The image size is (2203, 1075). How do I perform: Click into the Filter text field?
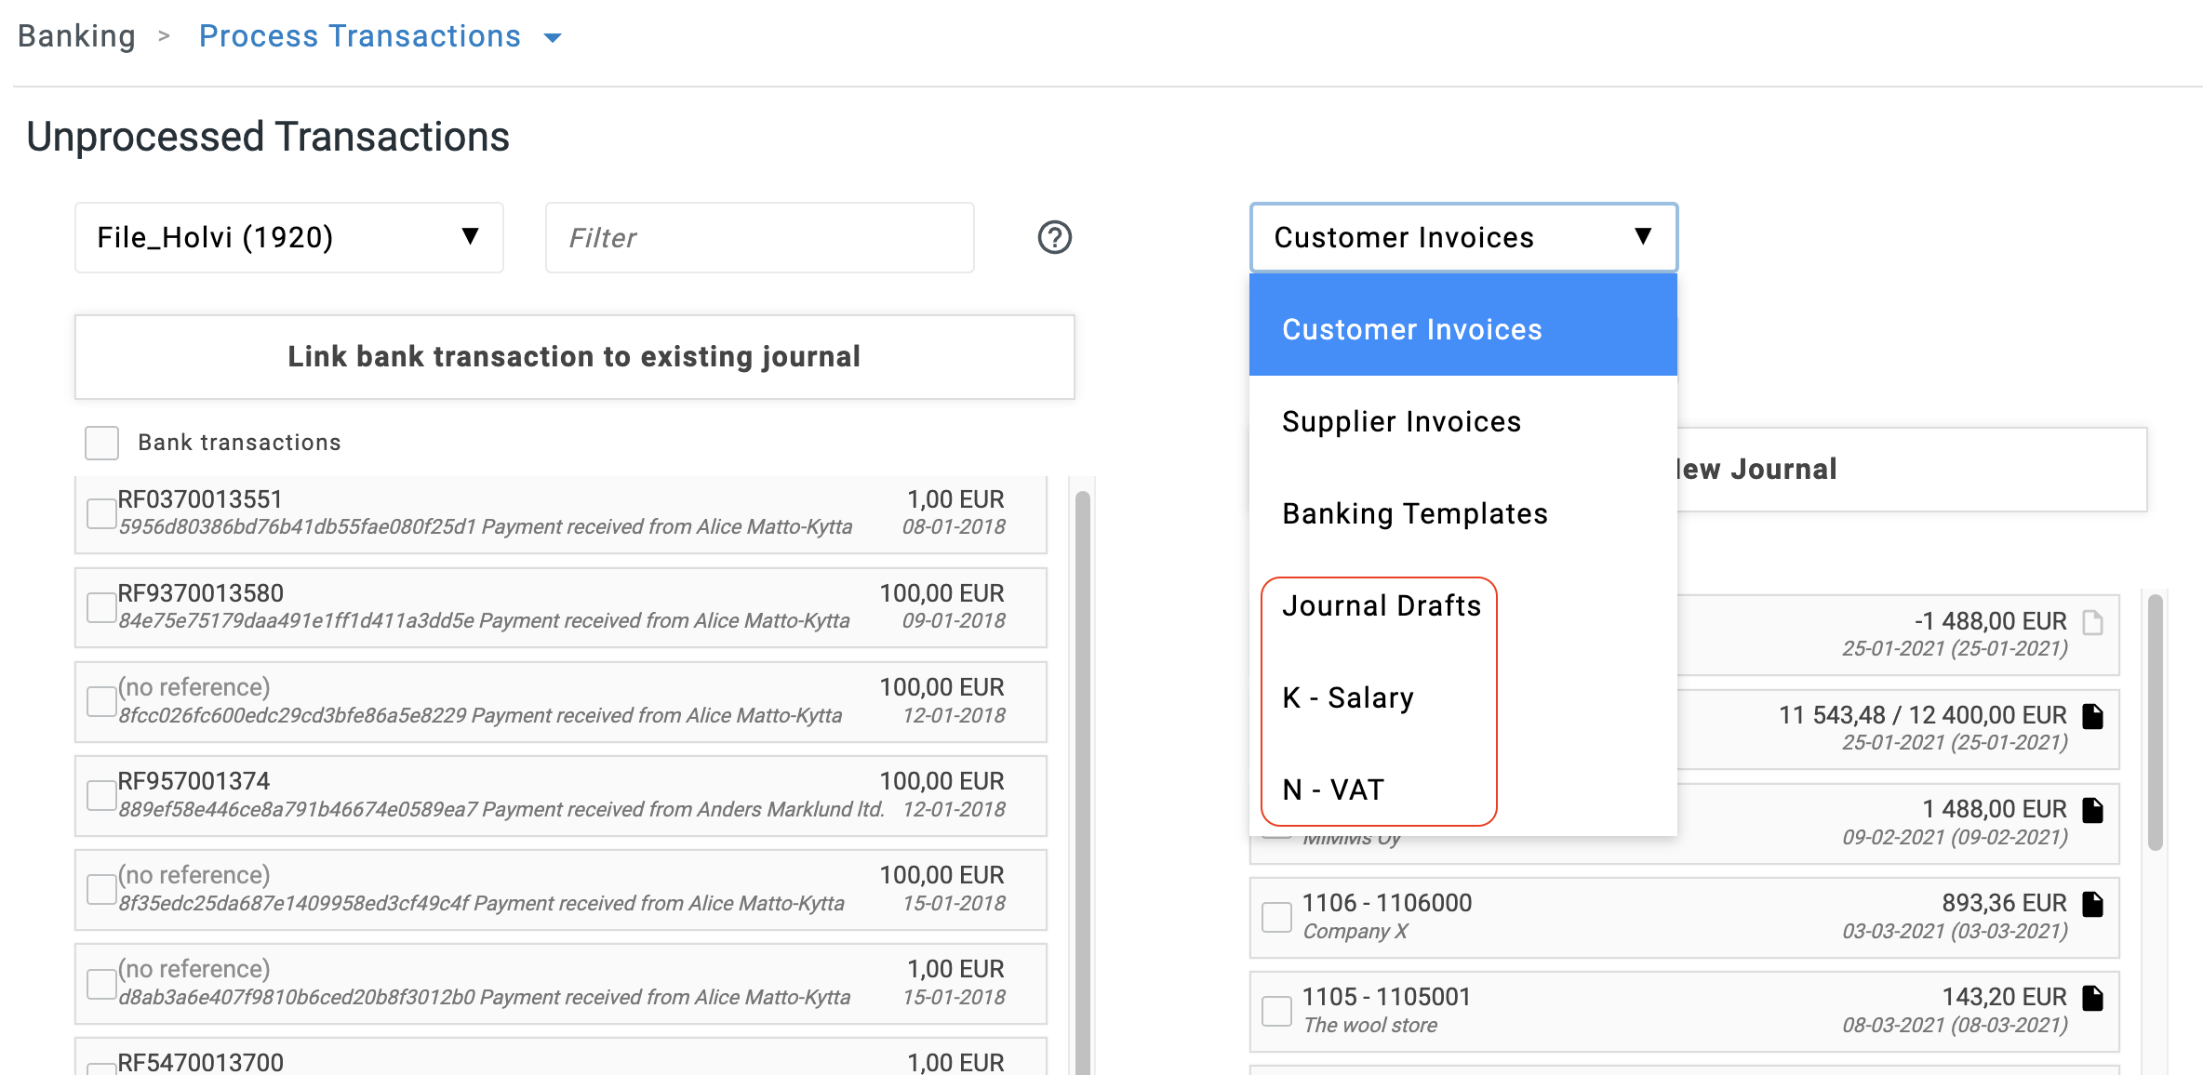[759, 238]
